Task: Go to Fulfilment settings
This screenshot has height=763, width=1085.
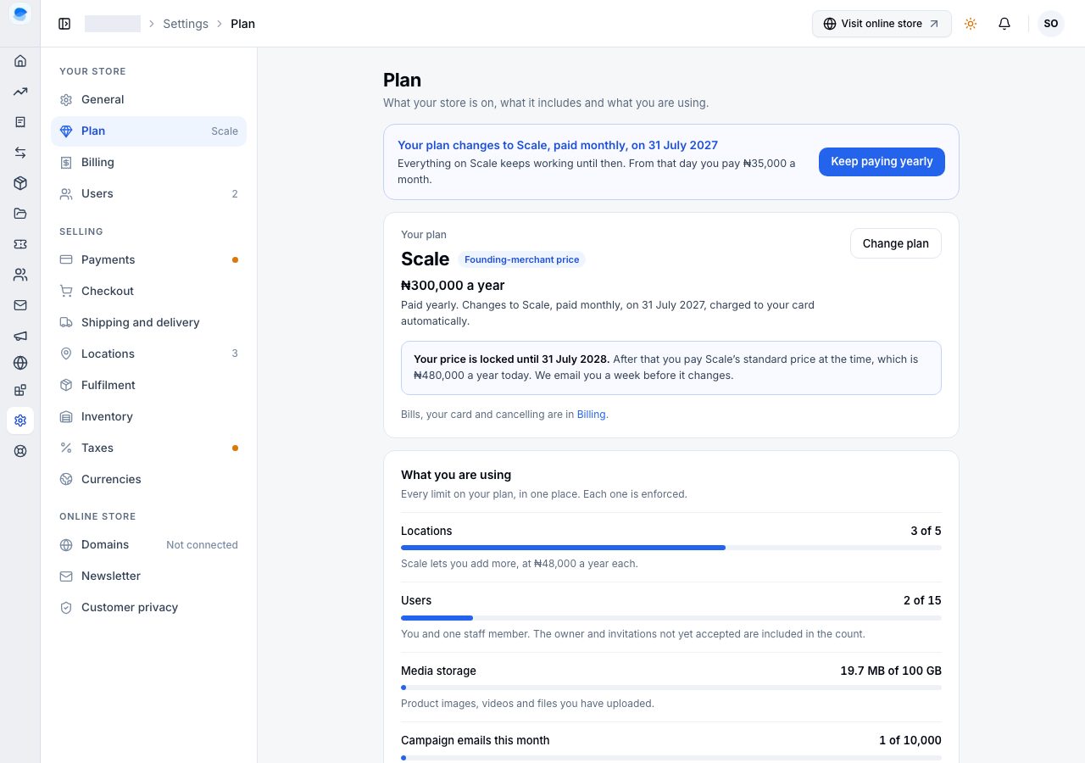Action: pos(149,386)
